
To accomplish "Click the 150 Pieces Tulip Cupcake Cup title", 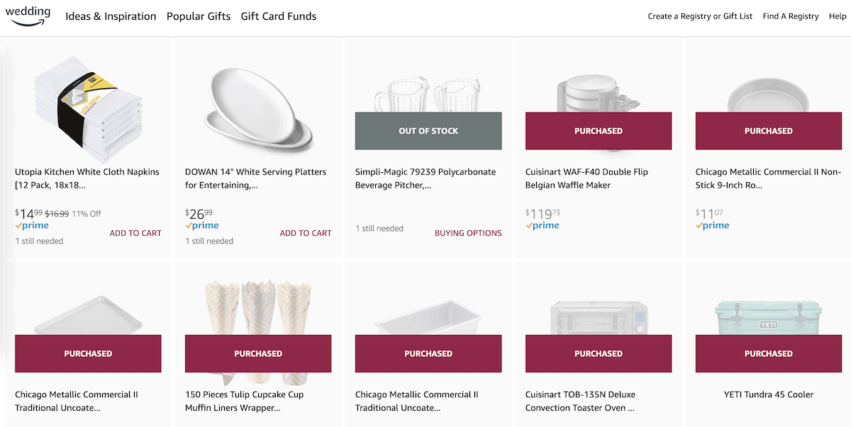I will click(258, 401).
